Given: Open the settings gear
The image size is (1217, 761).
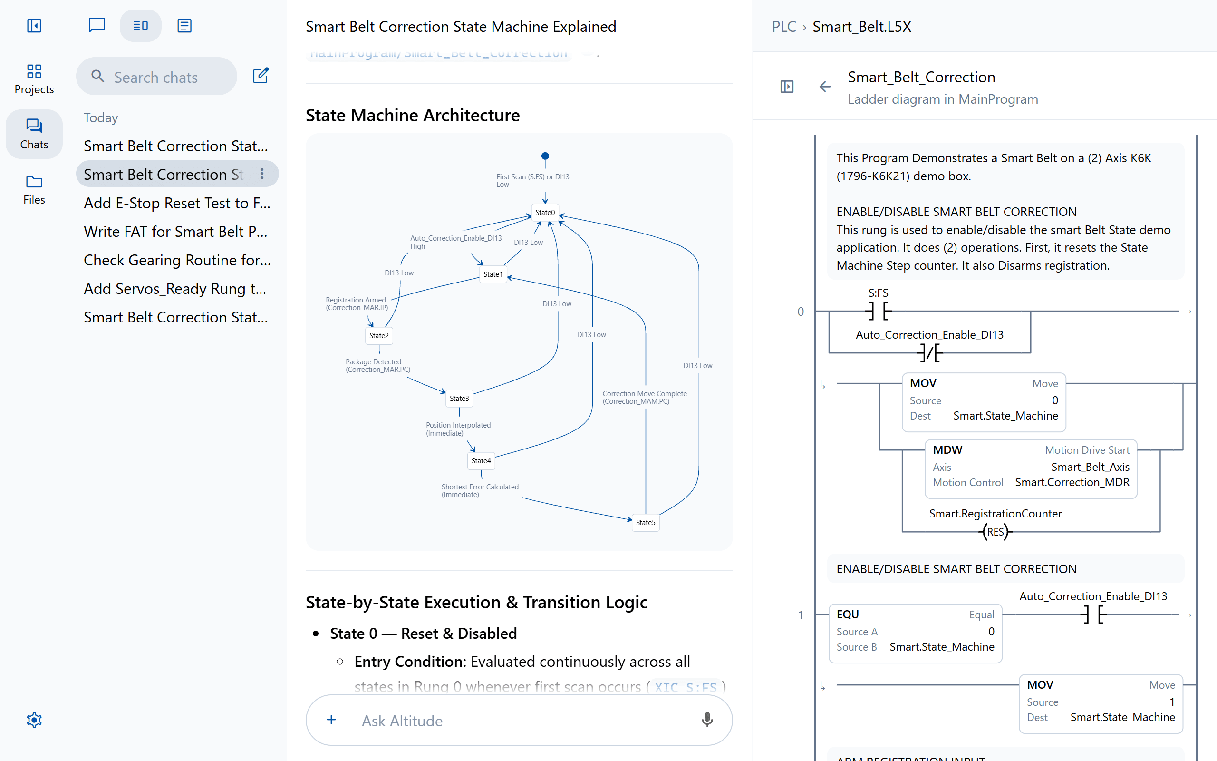Looking at the screenshot, I should pos(34,720).
